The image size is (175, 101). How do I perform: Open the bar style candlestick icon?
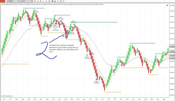point(35,1)
